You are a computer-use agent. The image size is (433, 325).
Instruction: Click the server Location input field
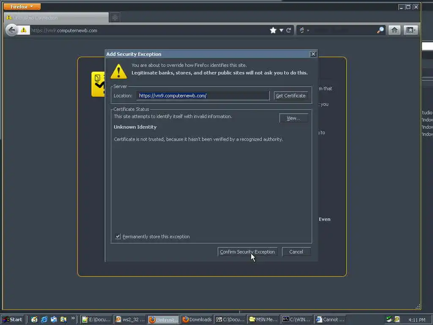[203, 96]
